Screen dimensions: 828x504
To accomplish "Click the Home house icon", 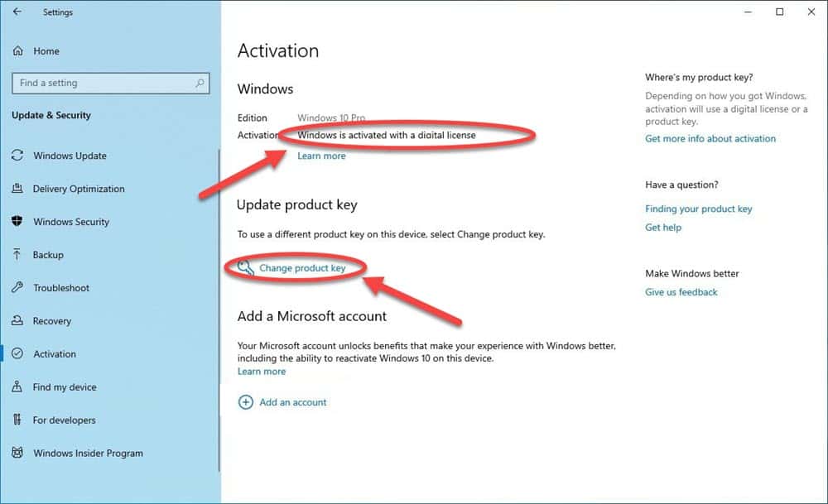I will tap(18, 51).
